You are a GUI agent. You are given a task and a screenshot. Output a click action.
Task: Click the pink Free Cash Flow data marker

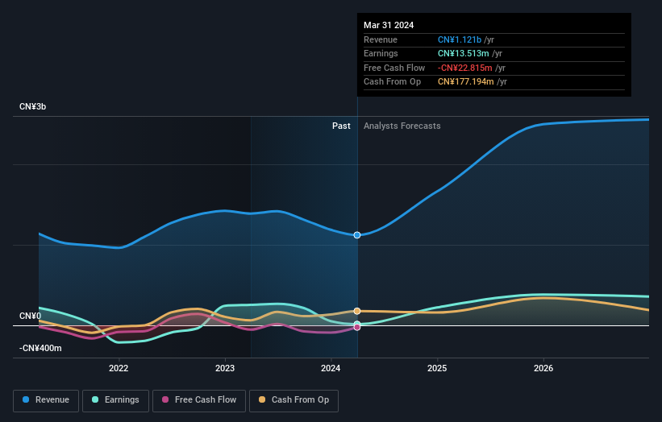357,328
